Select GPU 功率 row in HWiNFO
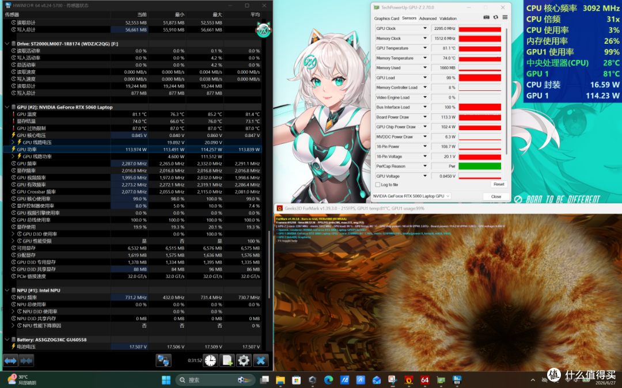Screen dimensions: 622x388 132,150
